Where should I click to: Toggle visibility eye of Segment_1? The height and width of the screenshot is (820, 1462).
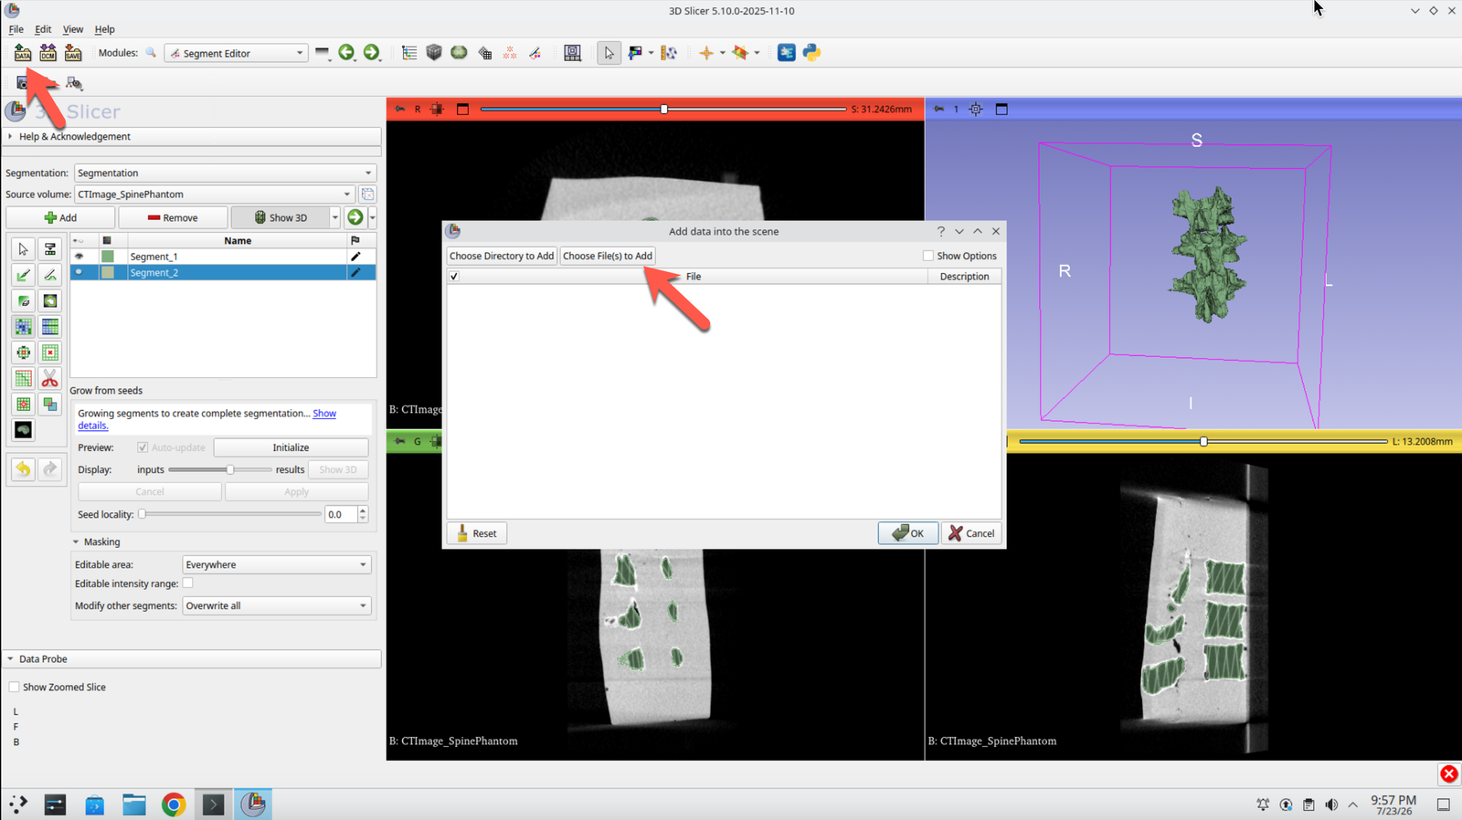pyautogui.click(x=79, y=257)
